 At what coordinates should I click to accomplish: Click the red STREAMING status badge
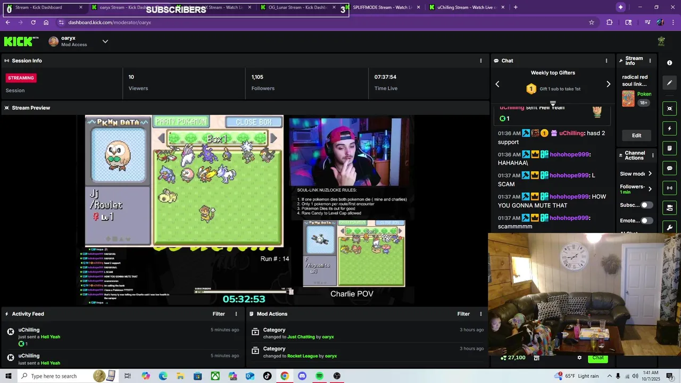click(21, 78)
